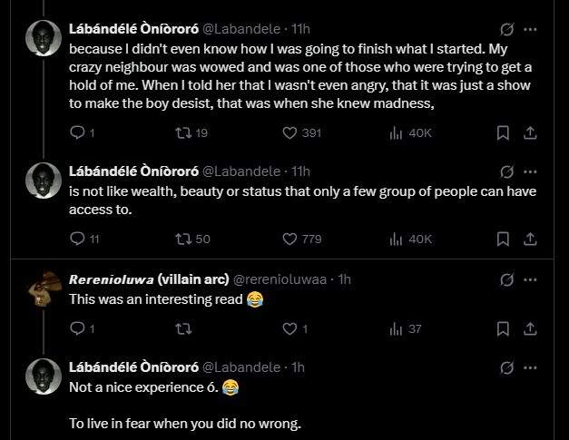Open the 1h timestamp on Rerenioluwa's tweet
Viewport: 569px width, 440px height.
point(344,279)
